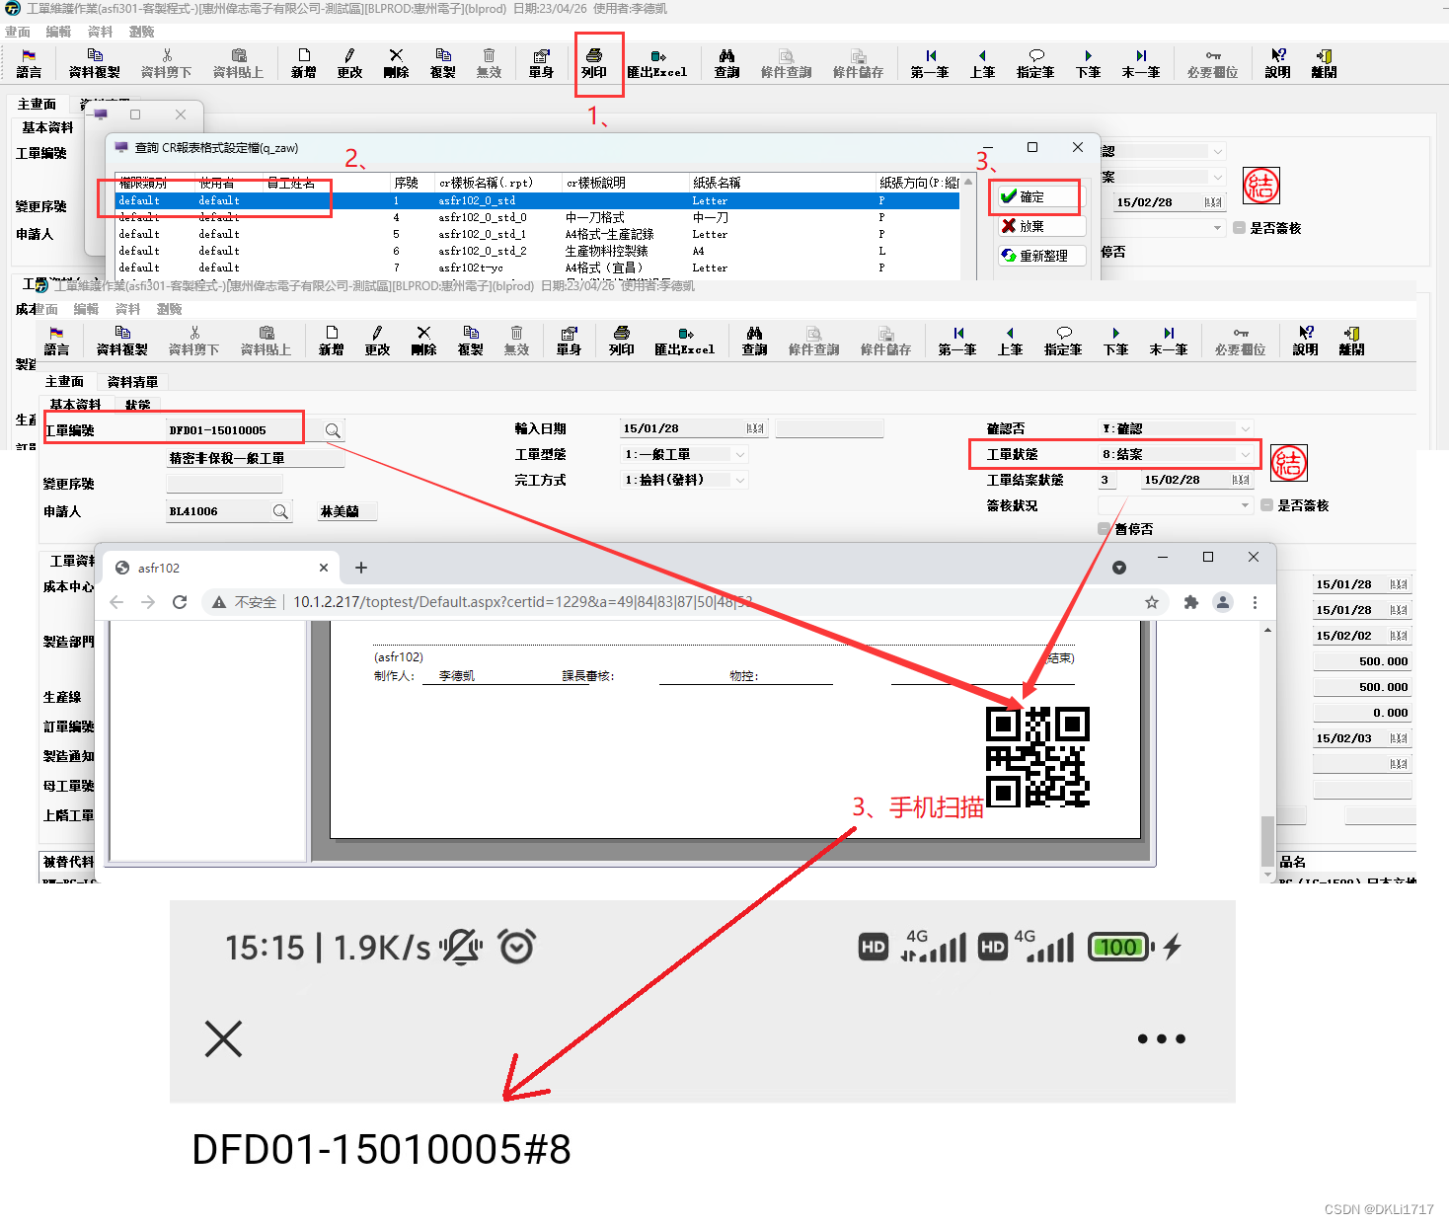This screenshot has height=1224, width=1449.
Task: Go to 上筆 previous record in lower toolbar
Action: point(1010,341)
